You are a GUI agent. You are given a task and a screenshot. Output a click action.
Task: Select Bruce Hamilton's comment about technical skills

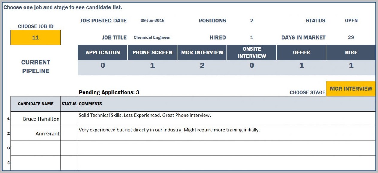point(145,115)
